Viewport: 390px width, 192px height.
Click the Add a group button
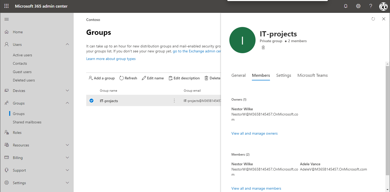(x=102, y=78)
